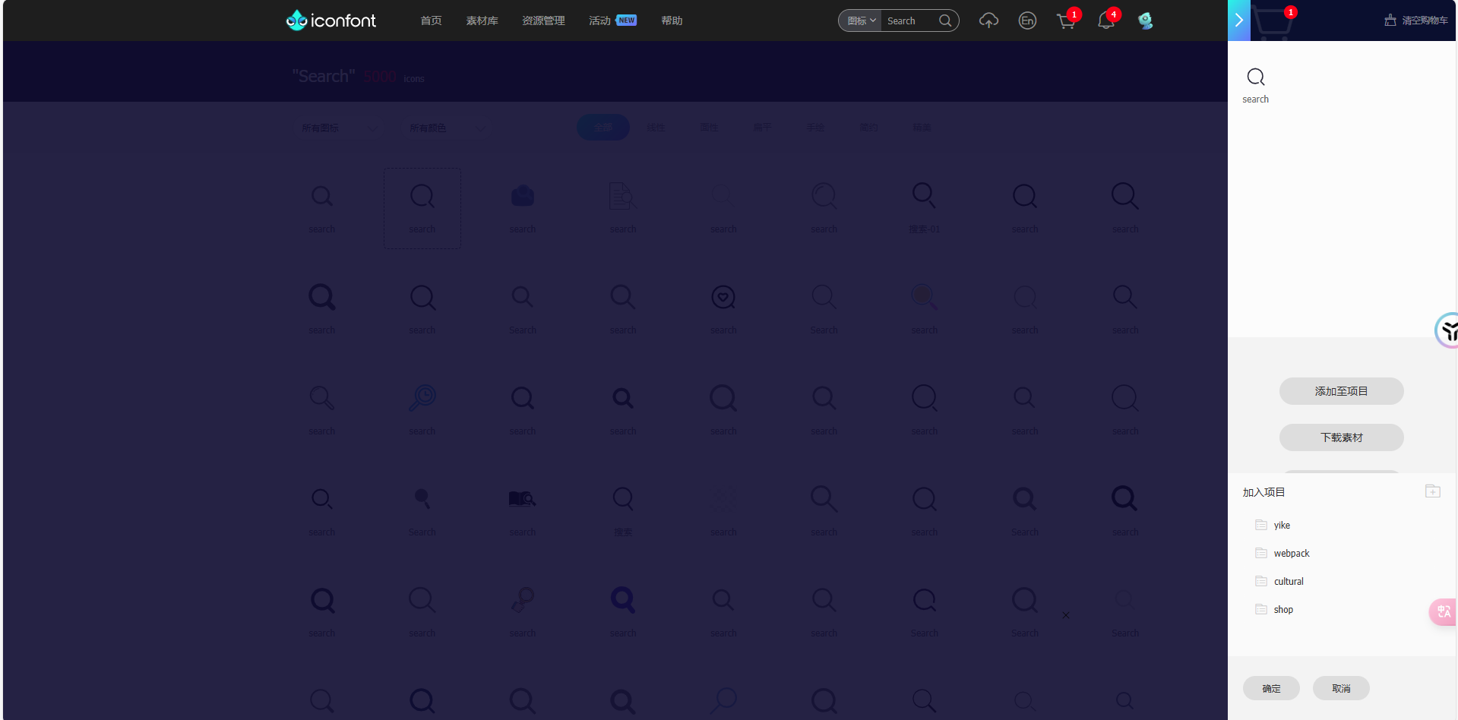Click the 添加至项目 button
This screenshot has height=720, width=1458.
1341,391
